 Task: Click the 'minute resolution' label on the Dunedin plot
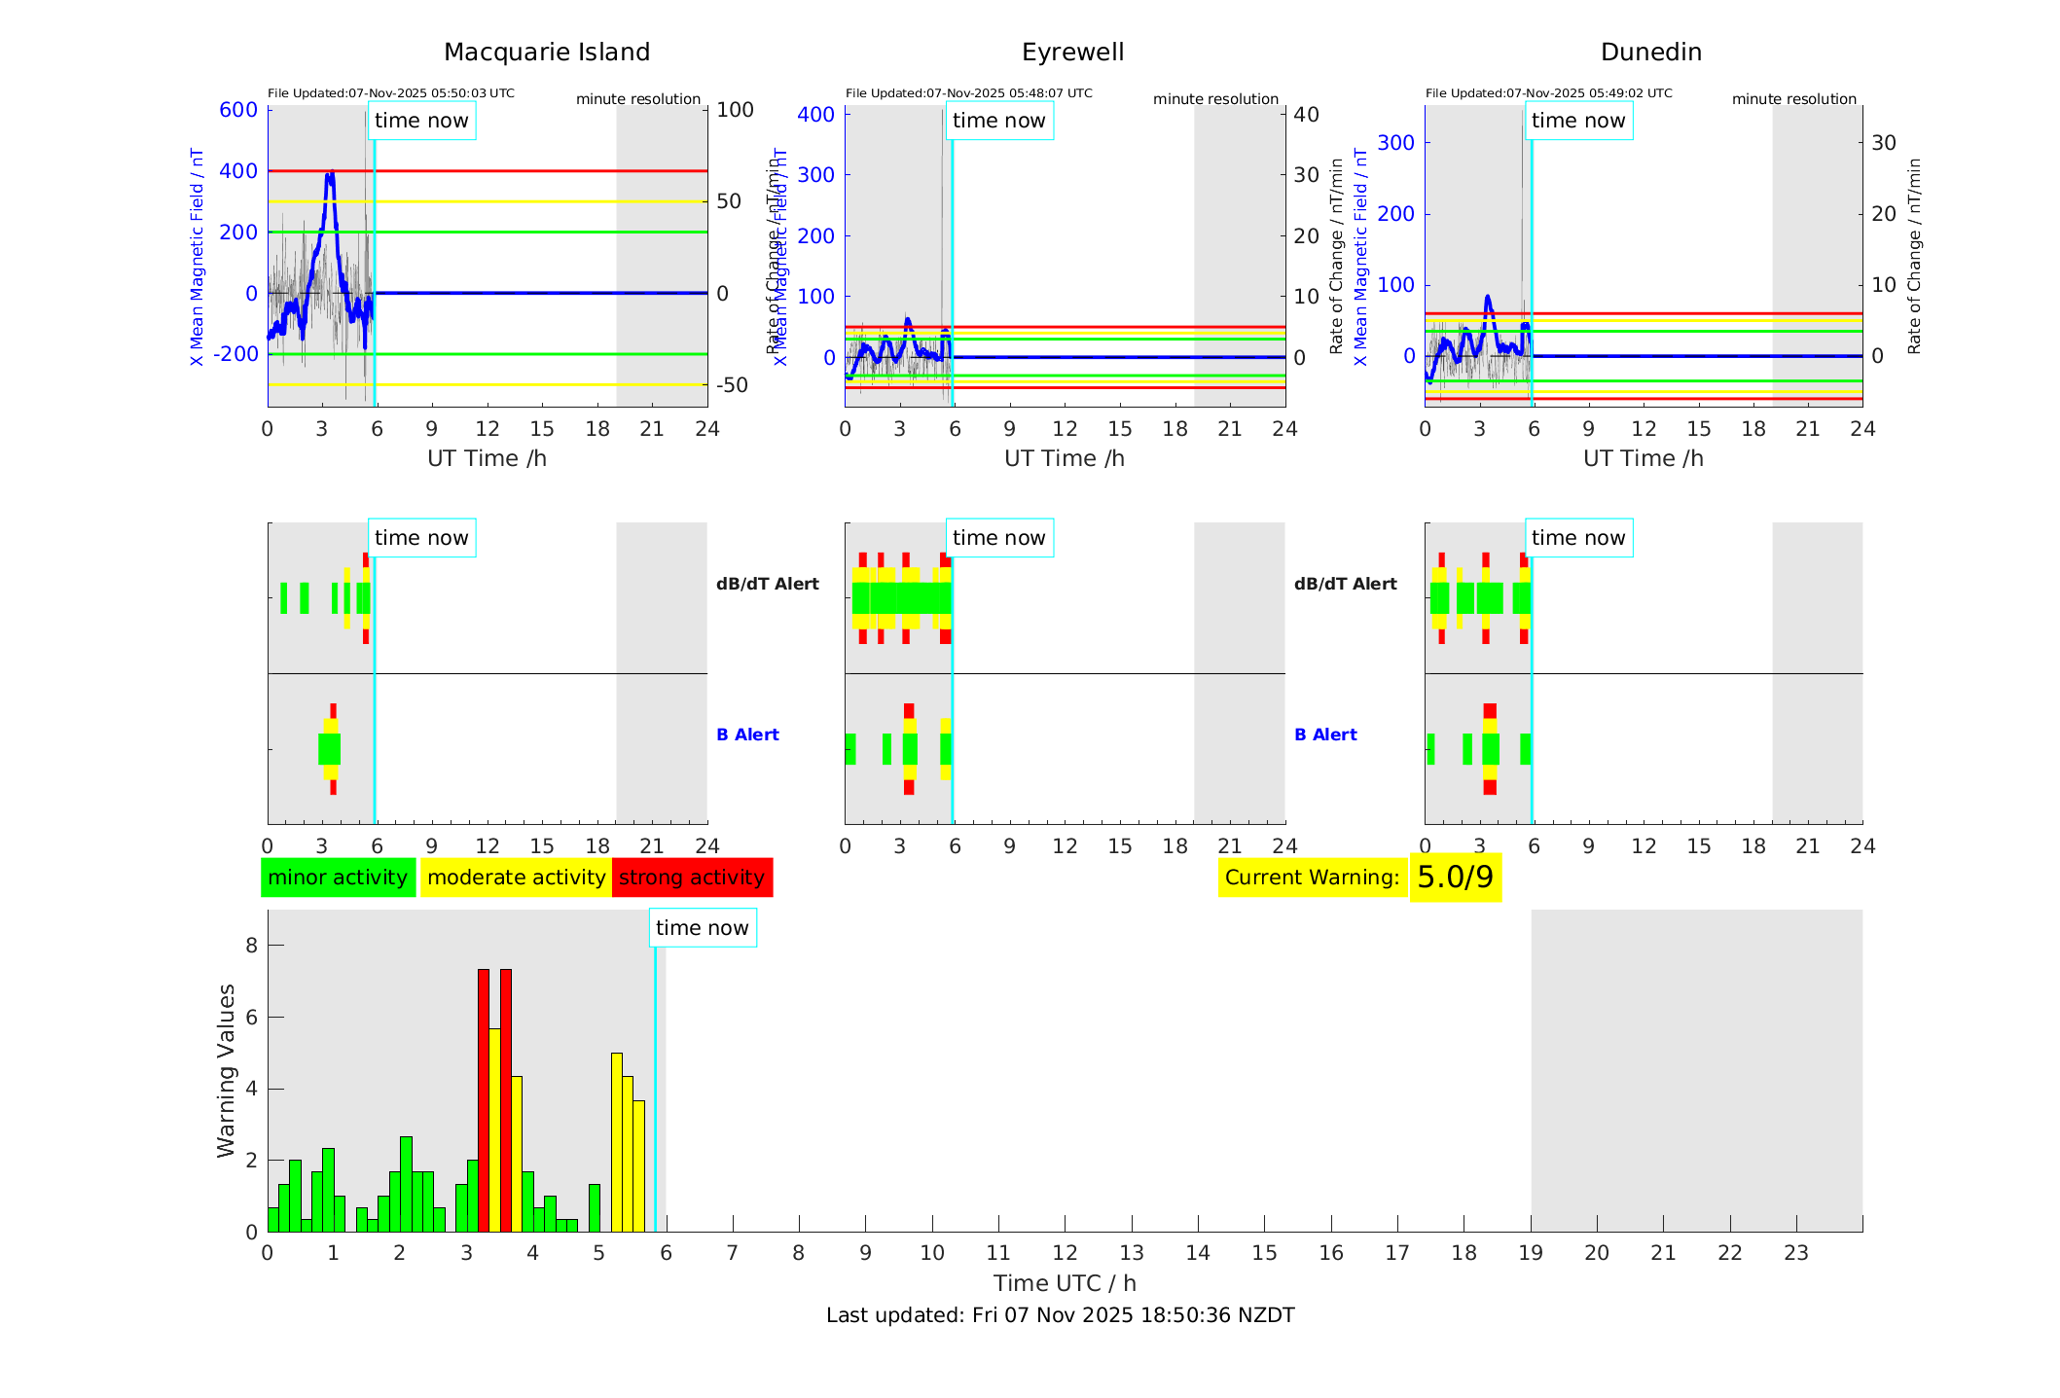(x=1793, y=99)
